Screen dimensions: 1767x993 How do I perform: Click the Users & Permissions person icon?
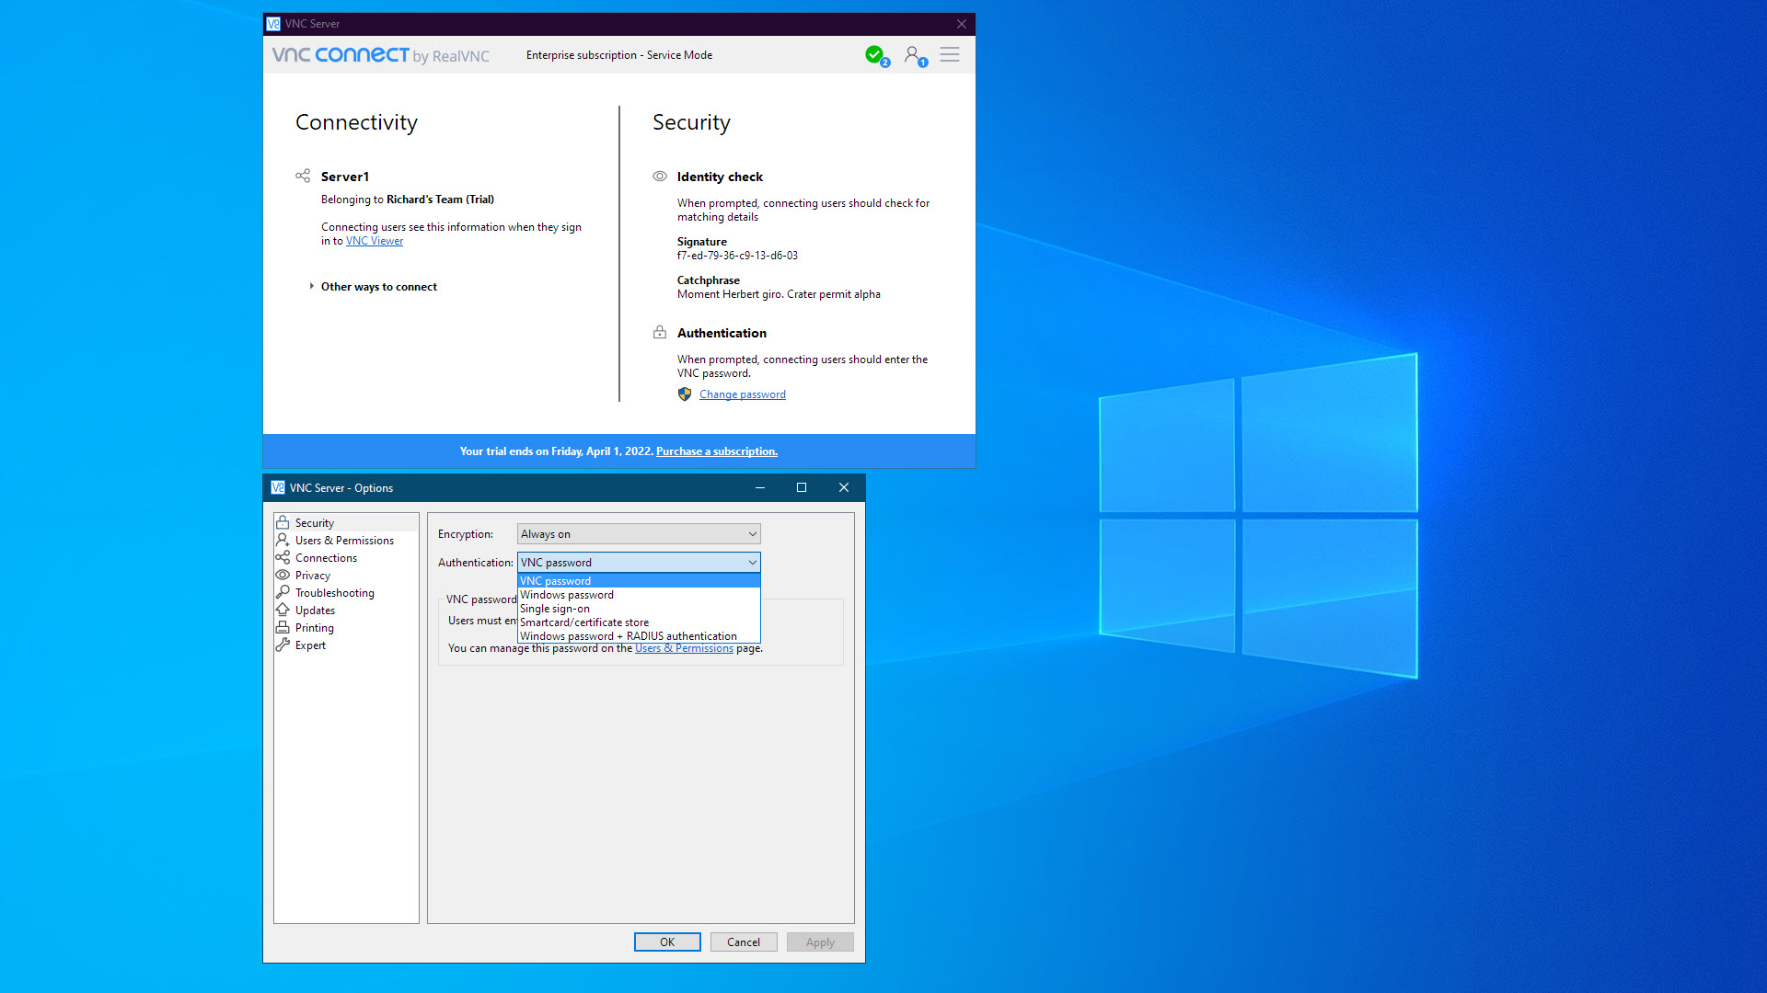click(283, 540)
